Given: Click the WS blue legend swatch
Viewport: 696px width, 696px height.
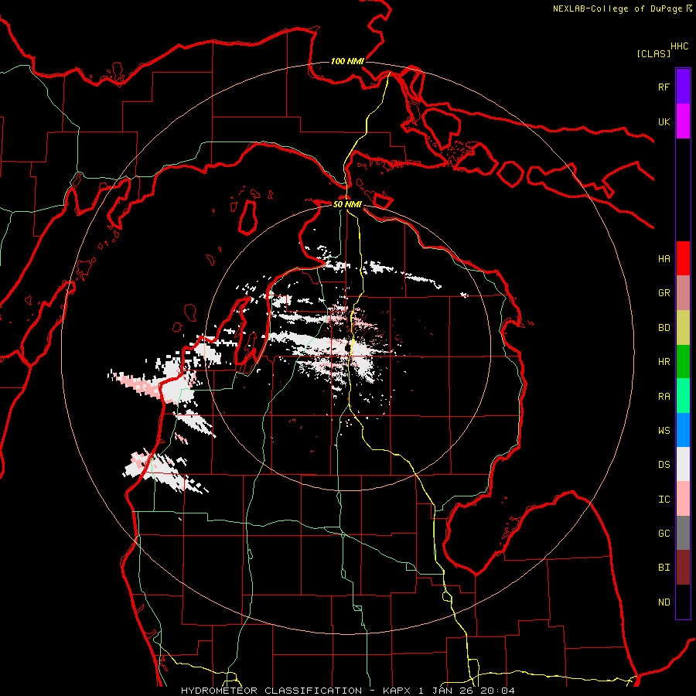Looking at the screenshot, I should pos(683,430).
